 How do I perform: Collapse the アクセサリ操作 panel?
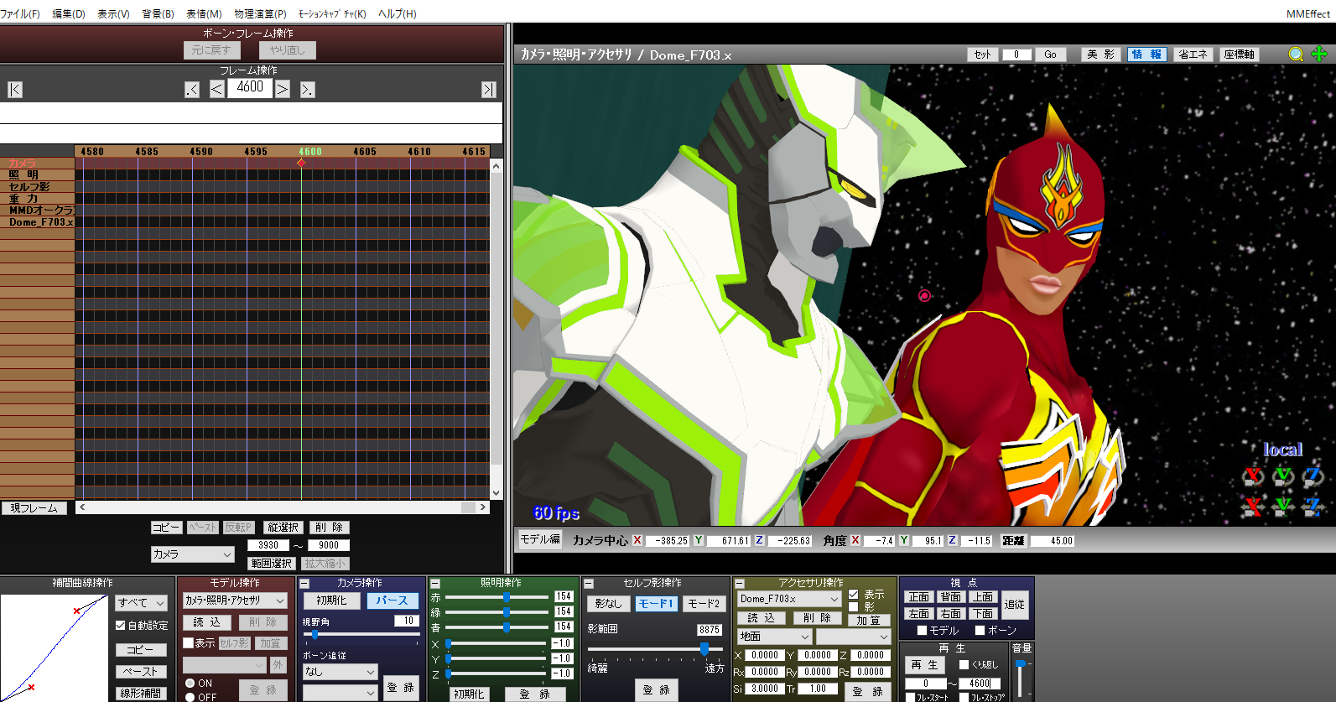(739, 583)
